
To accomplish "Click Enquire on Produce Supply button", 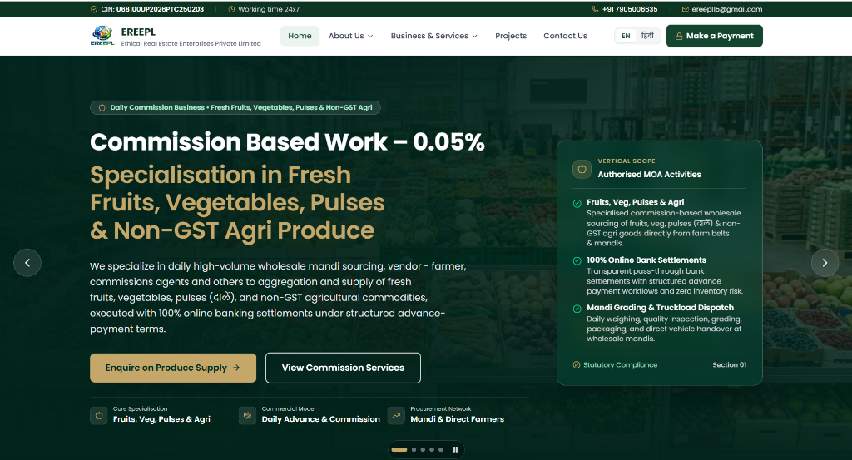I will [173, 368].
